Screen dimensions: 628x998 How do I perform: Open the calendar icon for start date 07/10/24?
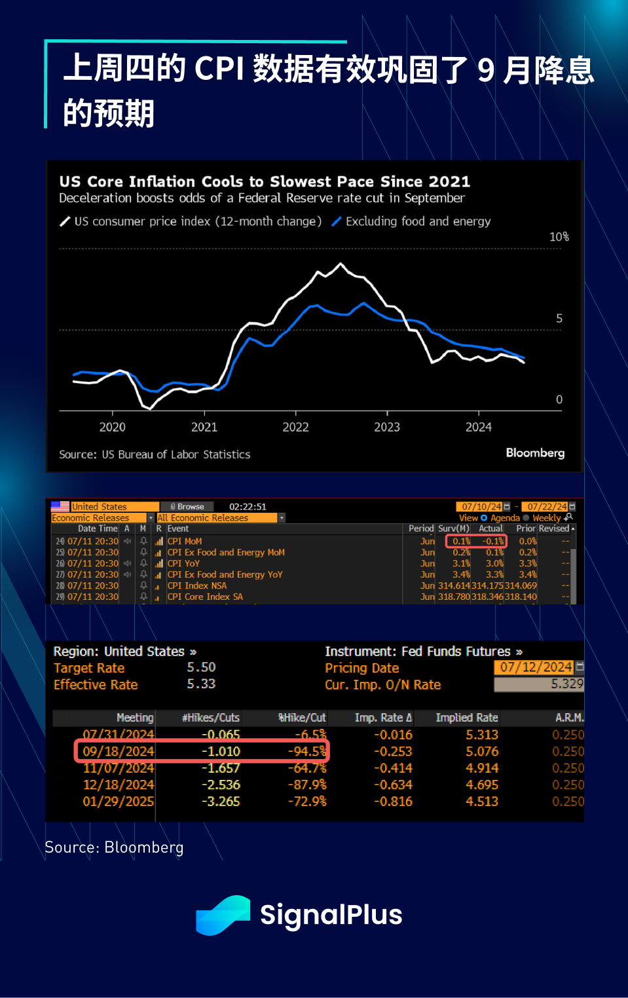tap(507, 507)
